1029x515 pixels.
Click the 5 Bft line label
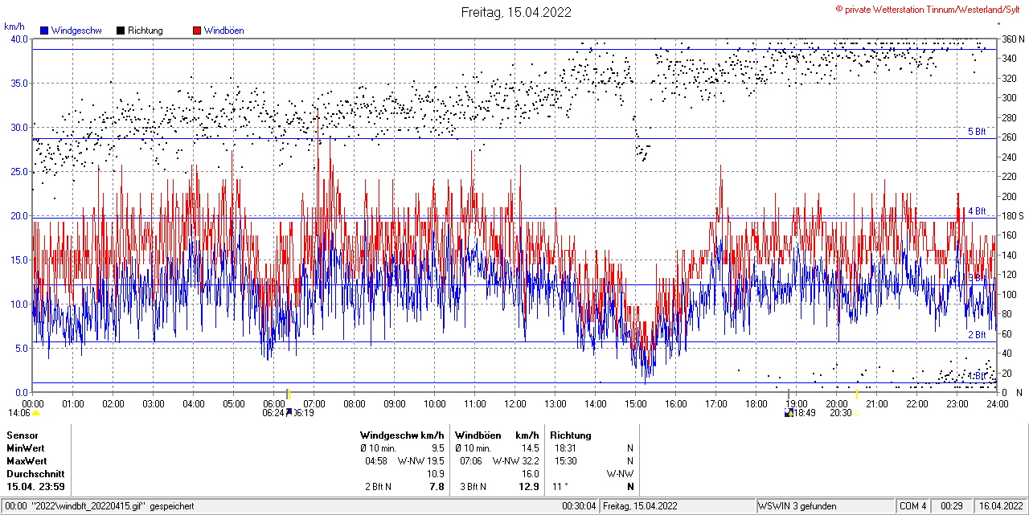(x=977, y=132)
